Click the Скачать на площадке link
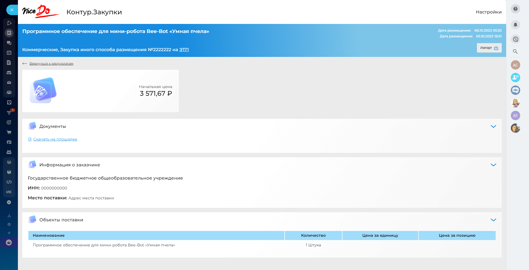 click(x=55, y=139)
